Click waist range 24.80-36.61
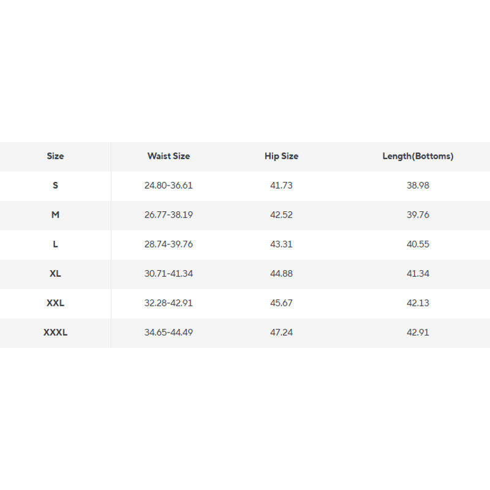The image size is (490, 490). (168, 185)
